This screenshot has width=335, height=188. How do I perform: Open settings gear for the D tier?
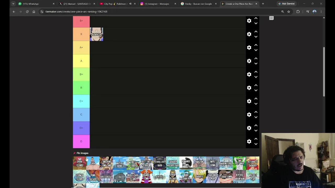[x=249, y=141]
